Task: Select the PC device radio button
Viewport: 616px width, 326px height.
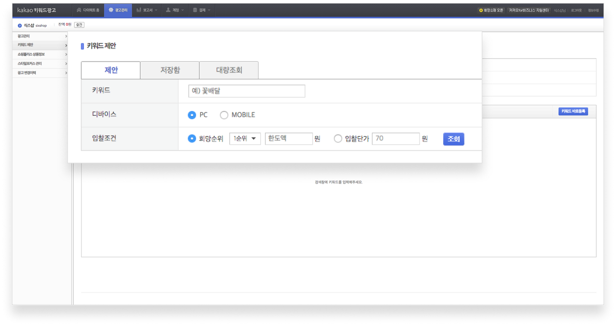Action: 192,115
